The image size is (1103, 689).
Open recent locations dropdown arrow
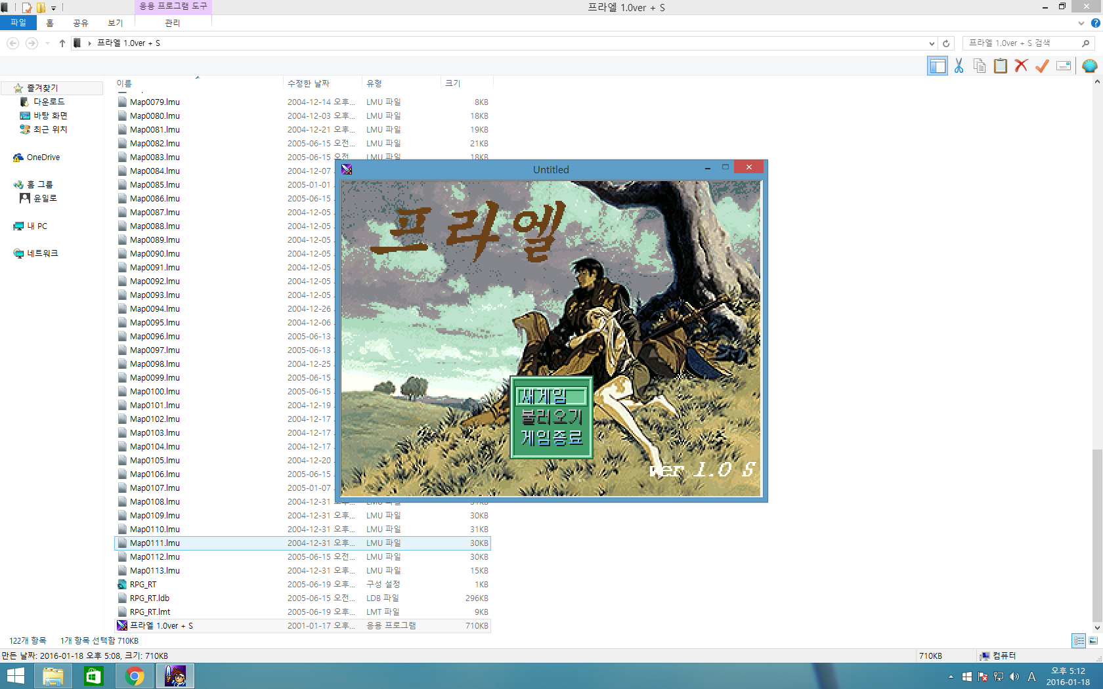click(x=47, y=43)
